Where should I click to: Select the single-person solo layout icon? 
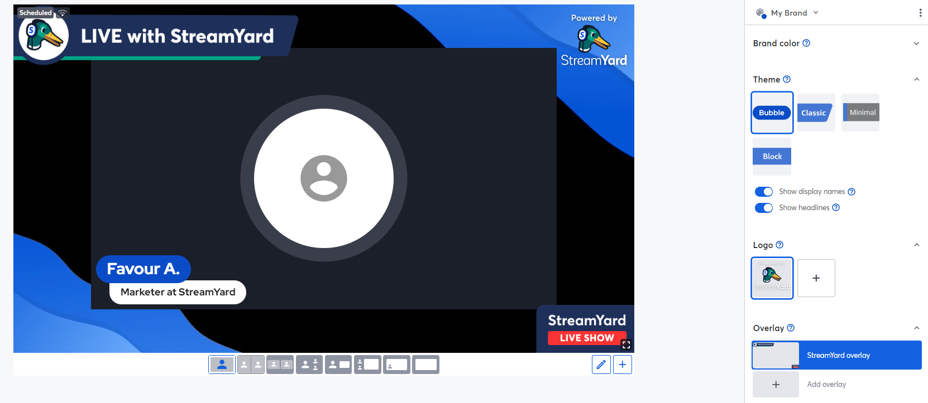tap(222, 365)
